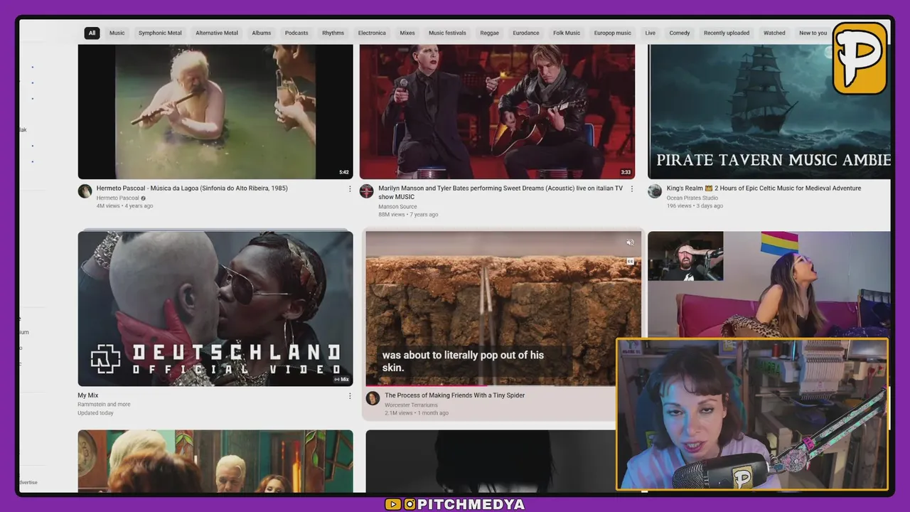
Task: Open Marilyn Manson and Tyler Bates title
Action: [x=500, y=192]
